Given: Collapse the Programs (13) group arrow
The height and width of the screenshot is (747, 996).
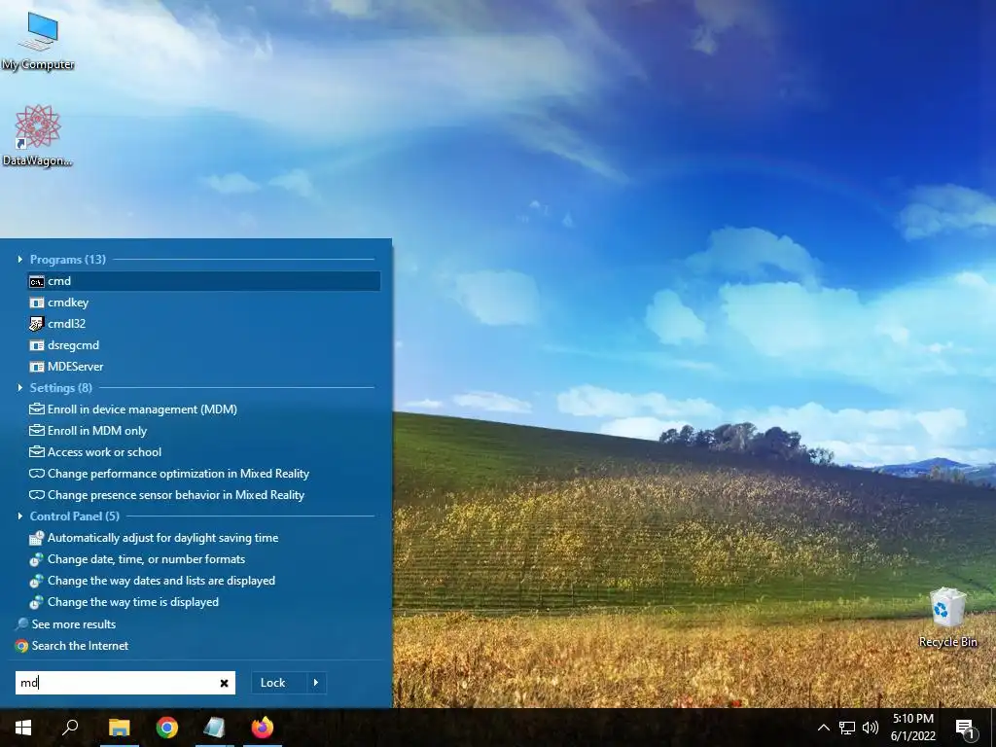Looking at the screenshot, I should click(x=19, y=259).
